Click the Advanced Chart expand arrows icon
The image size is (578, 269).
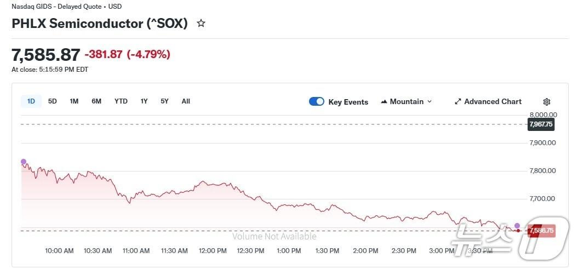click(x=458, y=102)
